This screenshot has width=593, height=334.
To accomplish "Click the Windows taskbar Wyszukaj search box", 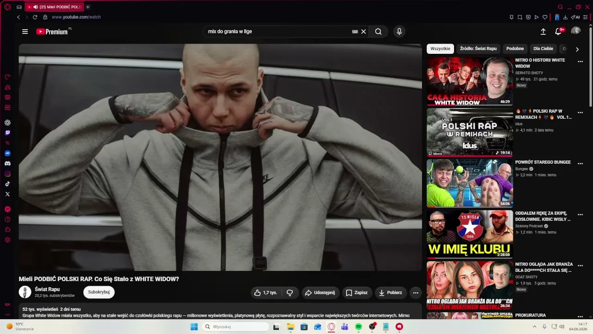I will [x=235, y=327].
